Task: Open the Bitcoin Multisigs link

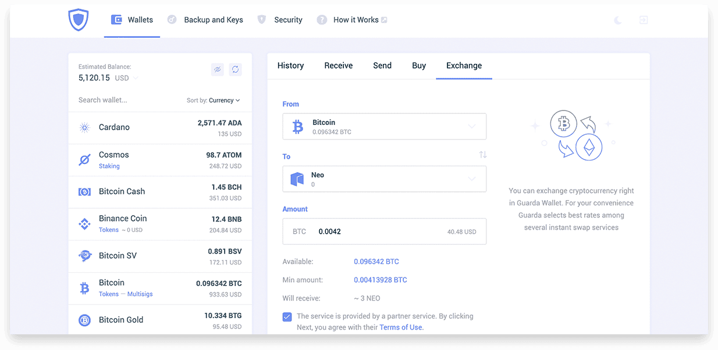Action: [140, 294]
